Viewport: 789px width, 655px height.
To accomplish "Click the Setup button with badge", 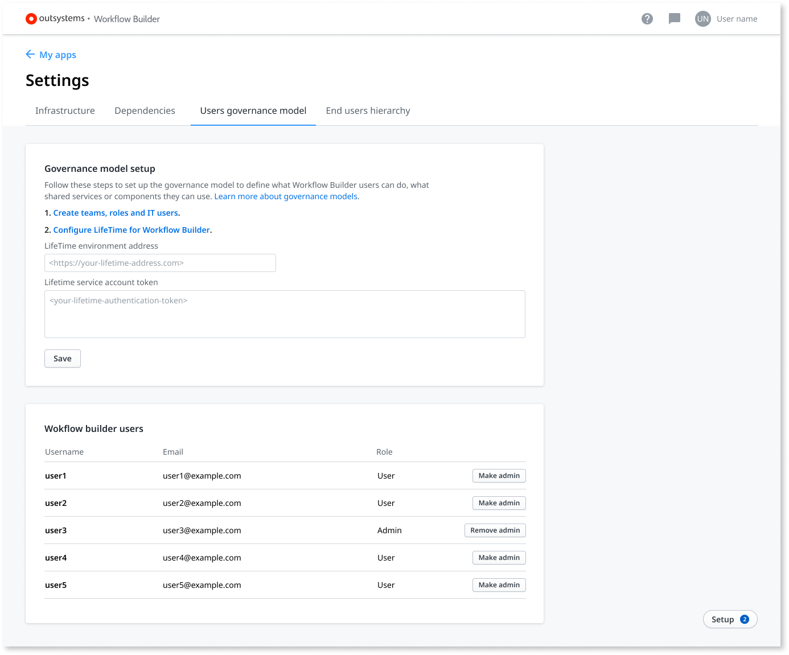I will click(x=730, y=619).
